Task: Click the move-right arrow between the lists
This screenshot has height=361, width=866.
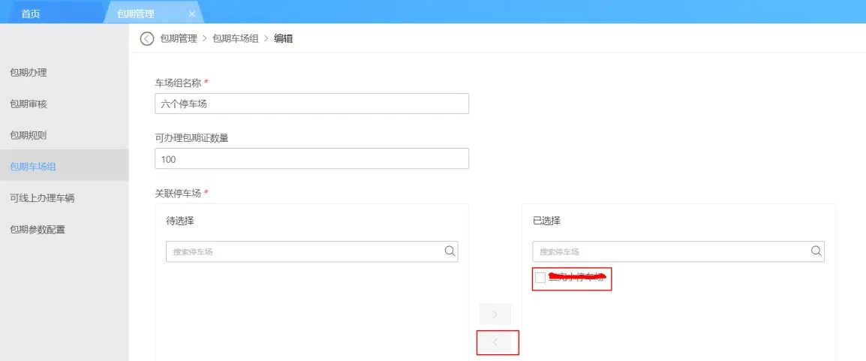Action: [x=495, y=314]
